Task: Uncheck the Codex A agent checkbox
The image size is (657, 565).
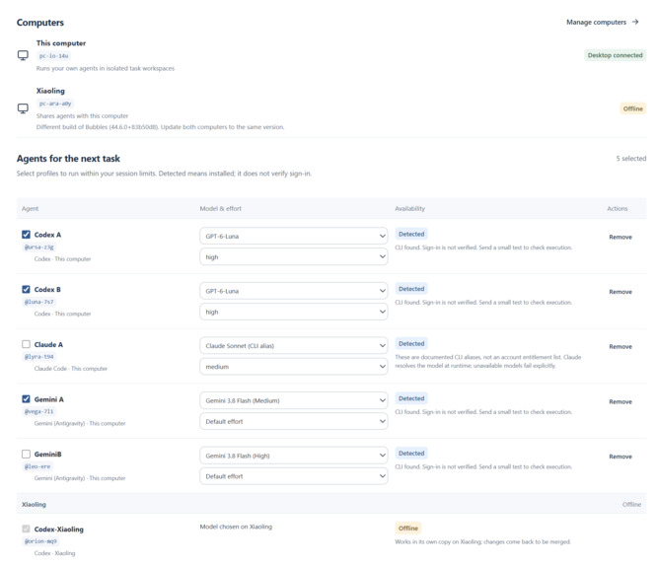Action: click(26, 234)
